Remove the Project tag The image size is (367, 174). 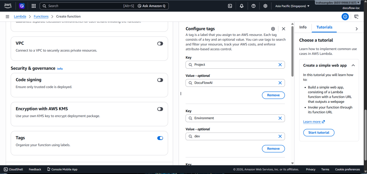pos(273,95)
